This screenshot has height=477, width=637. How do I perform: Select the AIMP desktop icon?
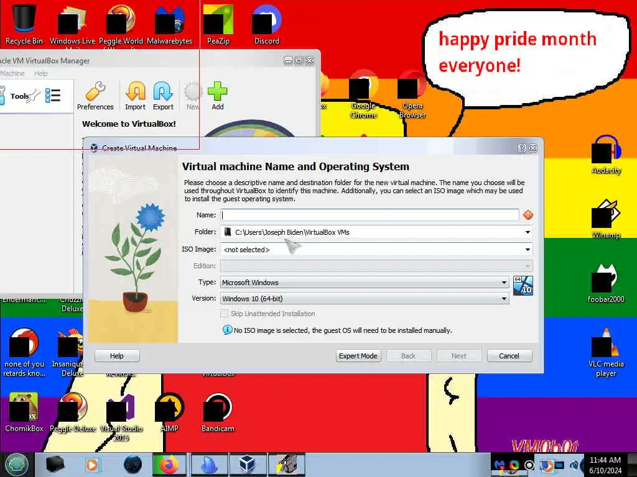click(x=169, y=413)
